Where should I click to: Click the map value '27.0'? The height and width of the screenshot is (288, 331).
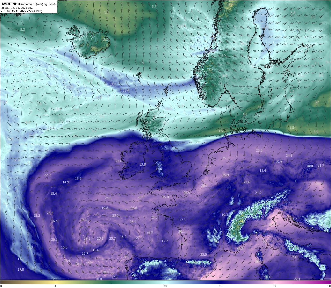[115, 215]
